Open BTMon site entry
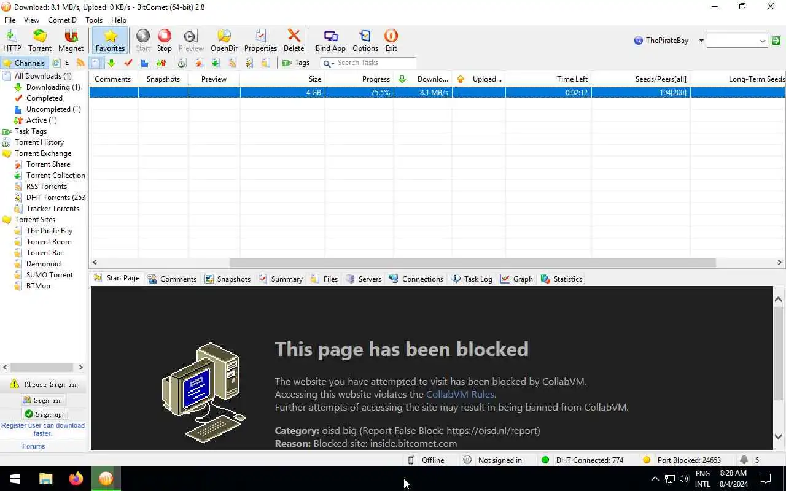Viewport: 786px width, 491px height. 38,286
